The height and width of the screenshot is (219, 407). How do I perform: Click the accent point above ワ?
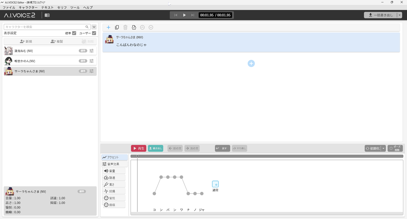pos(181,177)
